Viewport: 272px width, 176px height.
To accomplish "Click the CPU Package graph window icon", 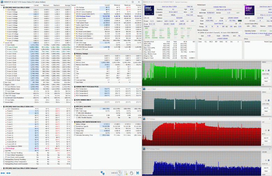I will [x=144, y=119].
